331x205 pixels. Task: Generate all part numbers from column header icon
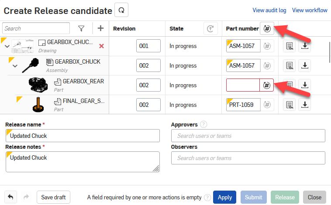coord(266,28)
